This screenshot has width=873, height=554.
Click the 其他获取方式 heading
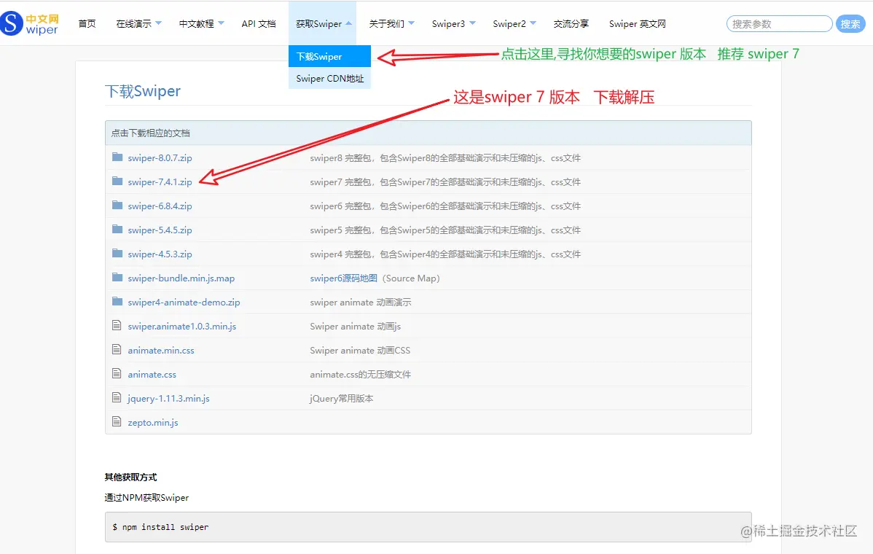pyautogui.click(x=131, y=477)
